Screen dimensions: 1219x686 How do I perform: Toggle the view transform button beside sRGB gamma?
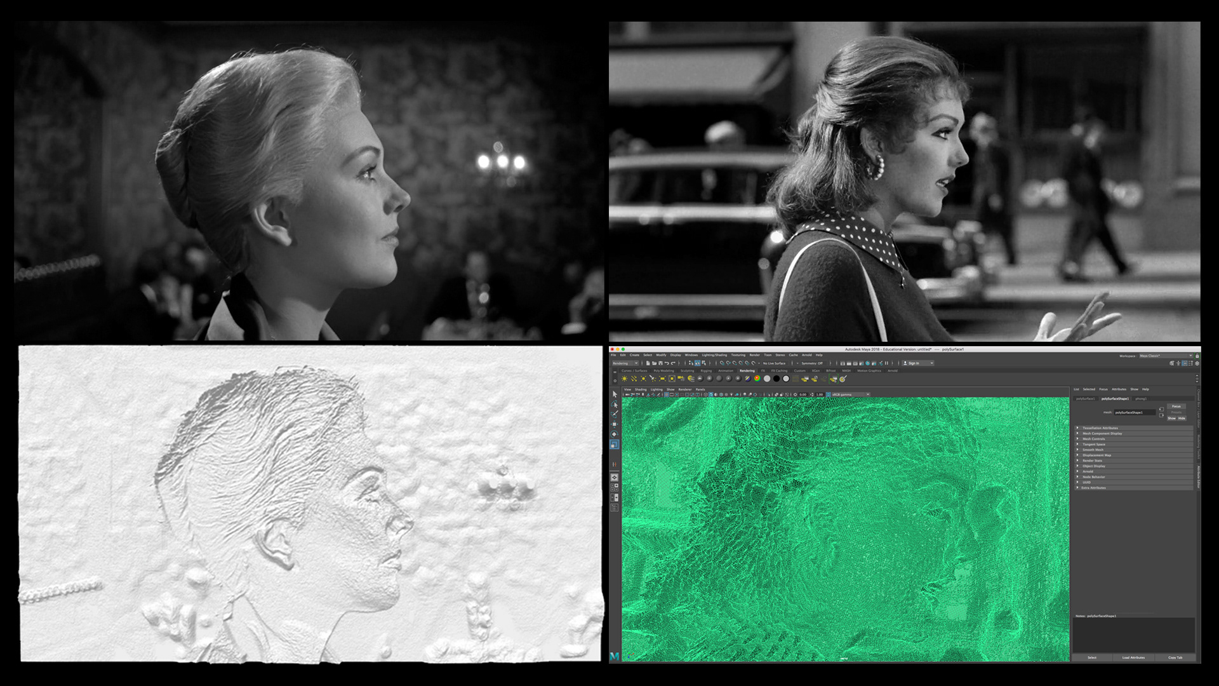(828, 394)
